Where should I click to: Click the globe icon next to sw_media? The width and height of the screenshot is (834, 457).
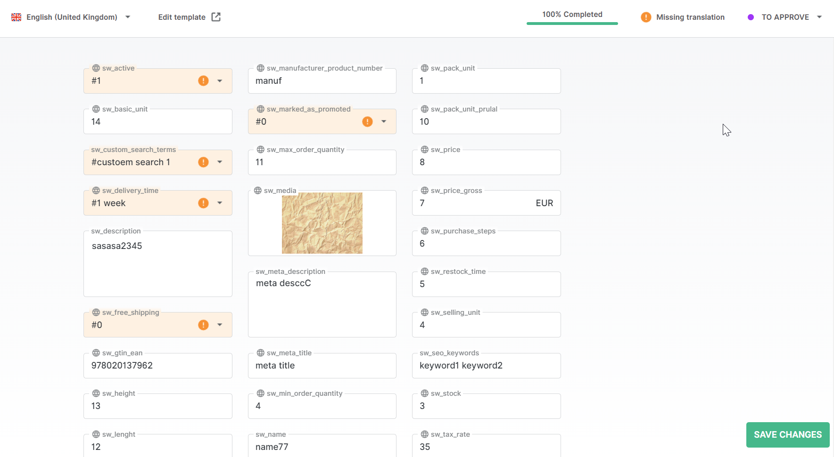click(x=258, y=191)
